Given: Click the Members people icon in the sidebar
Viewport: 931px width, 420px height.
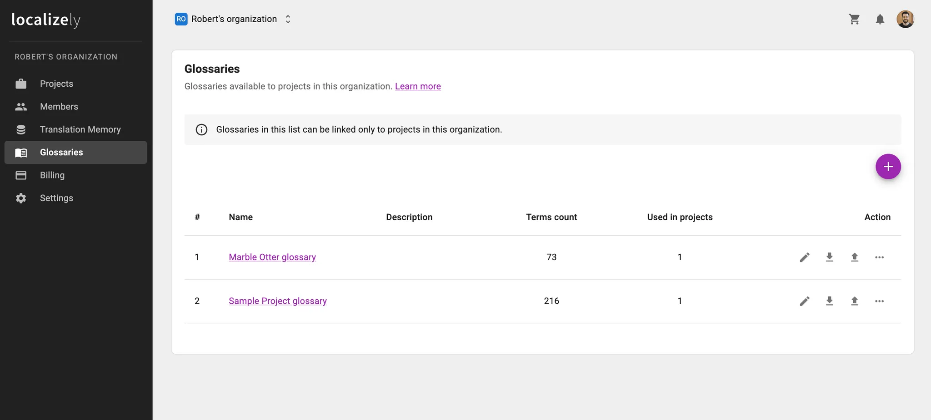Looking at the screenshot, I should coord(21,107).
